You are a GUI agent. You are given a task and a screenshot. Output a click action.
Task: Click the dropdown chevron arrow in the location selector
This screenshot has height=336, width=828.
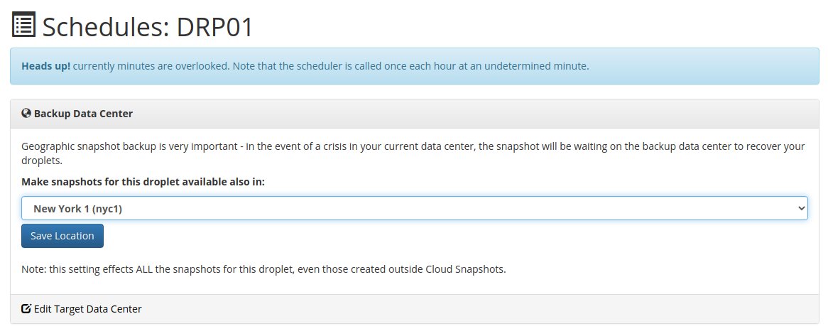pyautogui.click(x=801, y=208)
